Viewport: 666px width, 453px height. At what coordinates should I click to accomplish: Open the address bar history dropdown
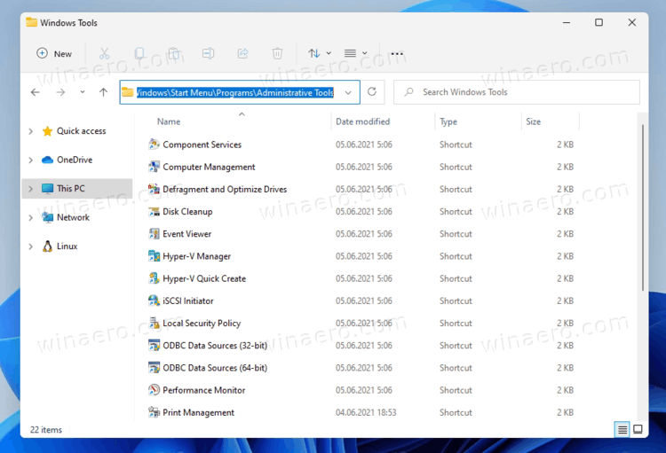(348, 92)
